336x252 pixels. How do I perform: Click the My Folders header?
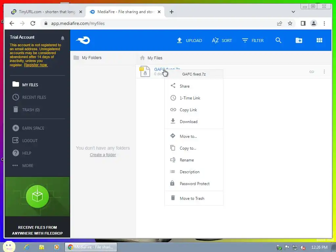88,58
